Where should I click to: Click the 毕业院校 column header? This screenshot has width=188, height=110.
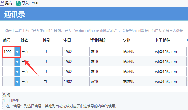[x=98, y=40]
